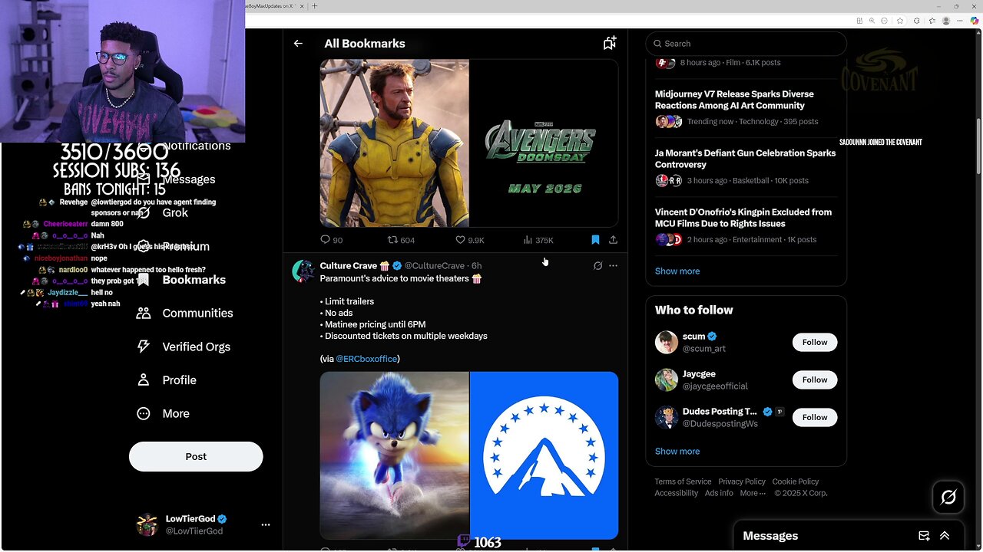Open the Paramount logo image
The image size is (983, 552).
click(x=544, y=455)
